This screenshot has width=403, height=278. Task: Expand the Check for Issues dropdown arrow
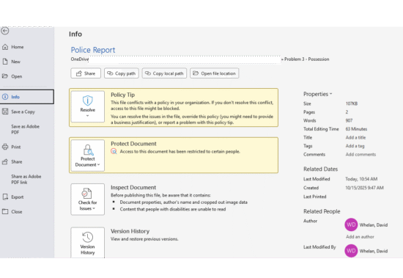point(94,208)
